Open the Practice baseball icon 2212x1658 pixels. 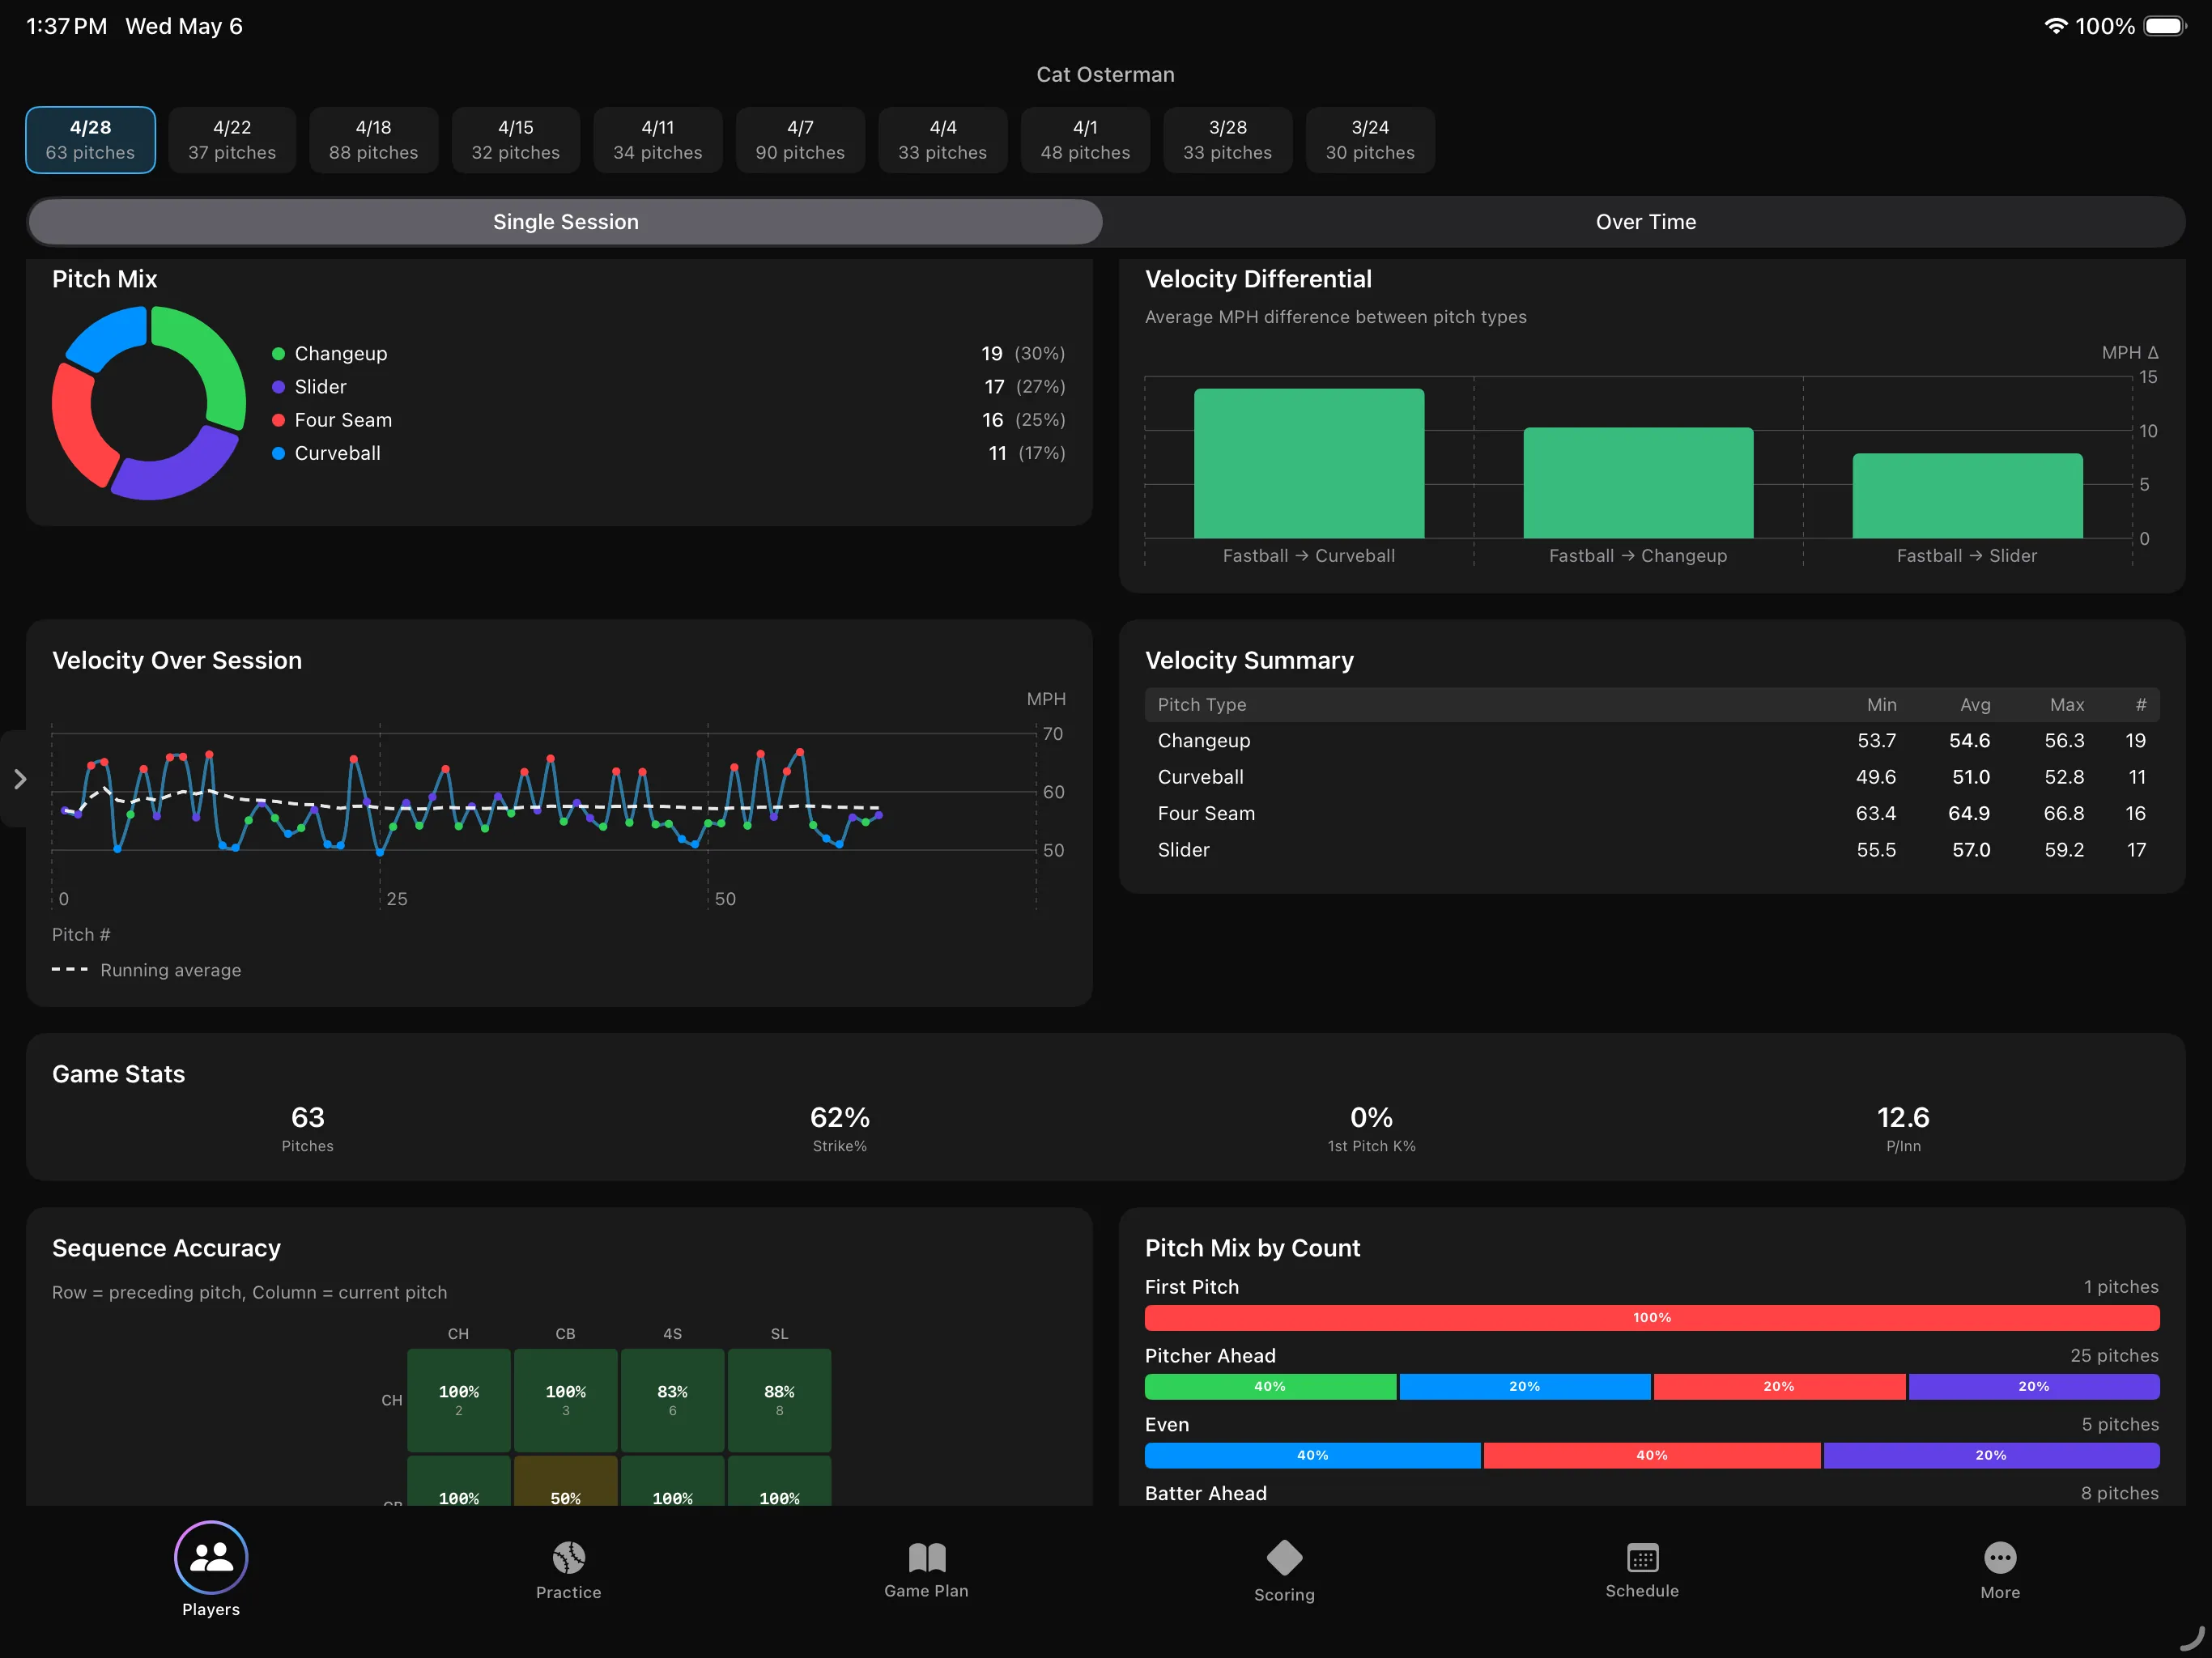(568, 1557)
